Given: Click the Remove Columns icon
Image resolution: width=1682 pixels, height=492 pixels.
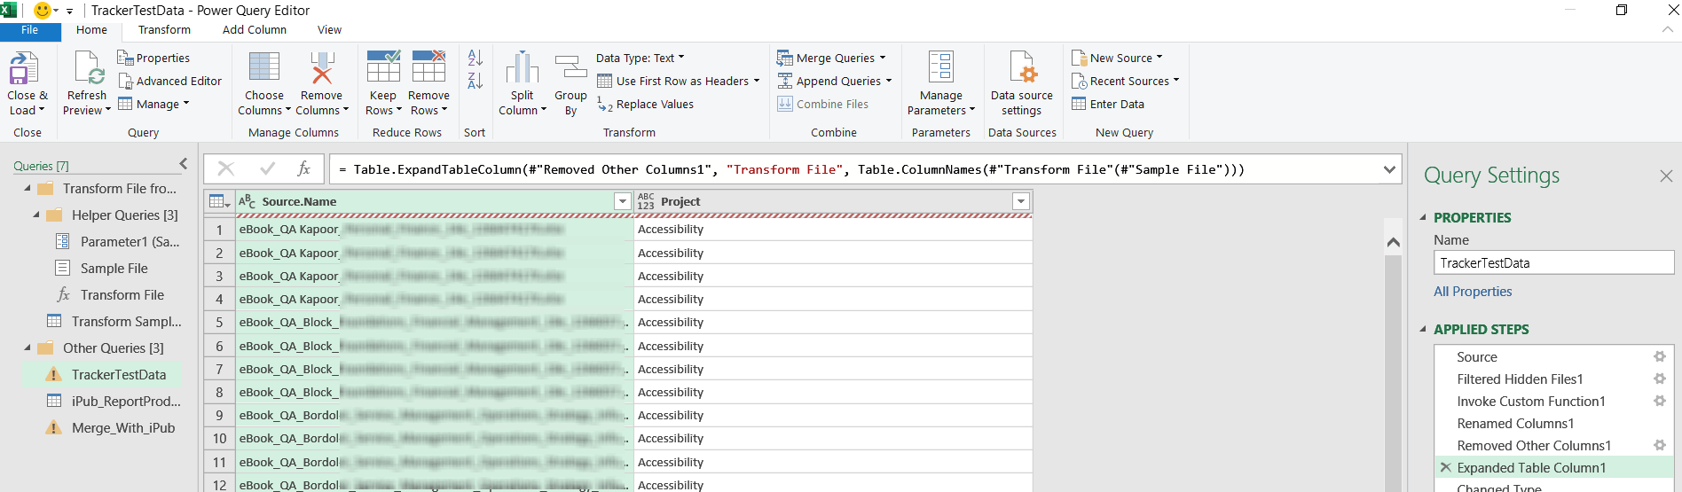Looking at the screenshot, I should pyautogui.click(x=321, y=68).
